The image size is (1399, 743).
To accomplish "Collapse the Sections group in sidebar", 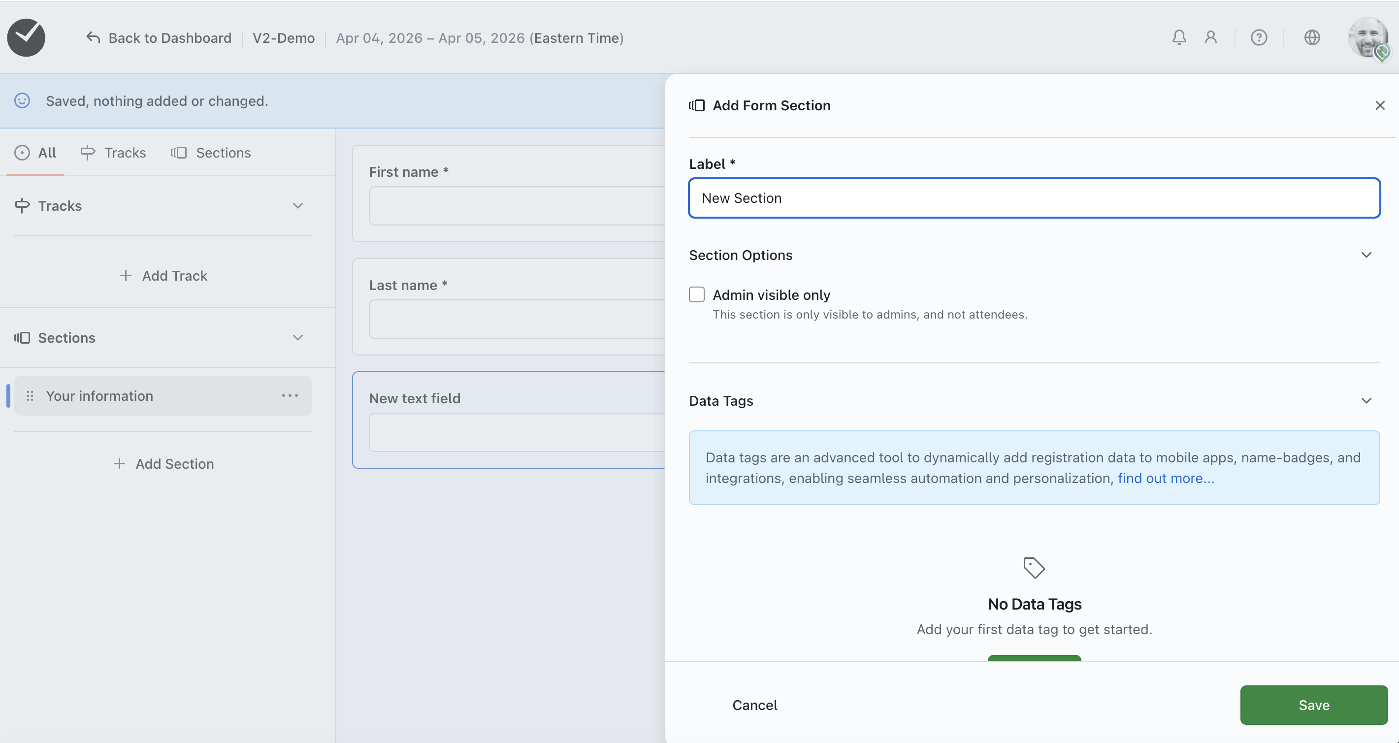I will click(x=297, y=338).
